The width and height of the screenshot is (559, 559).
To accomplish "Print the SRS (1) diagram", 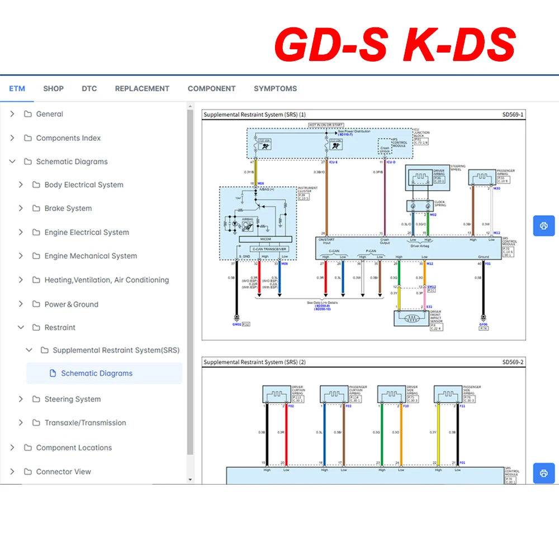I will (544, 226).
